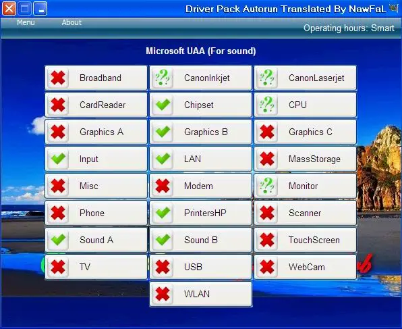Click the red X icon beside Graphics C

[x=267, y=132]
